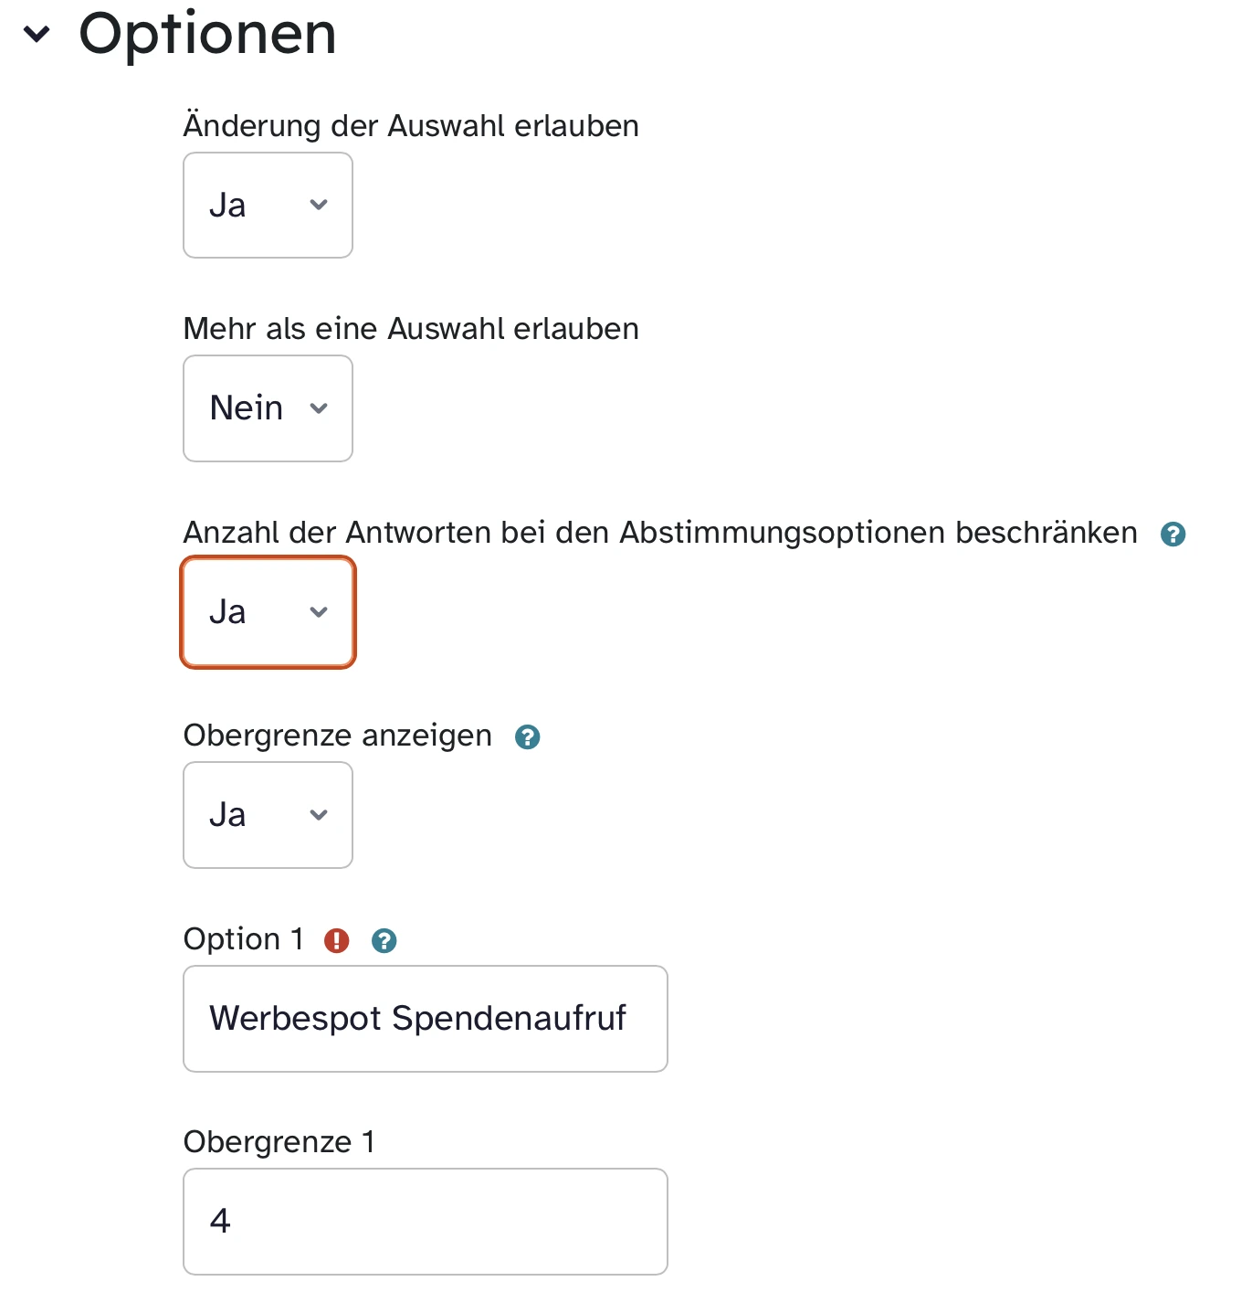Click the 'Anzahl der Antworten' label text
This screenshot has width=1252, height=1292.
(x=659, y=533)
